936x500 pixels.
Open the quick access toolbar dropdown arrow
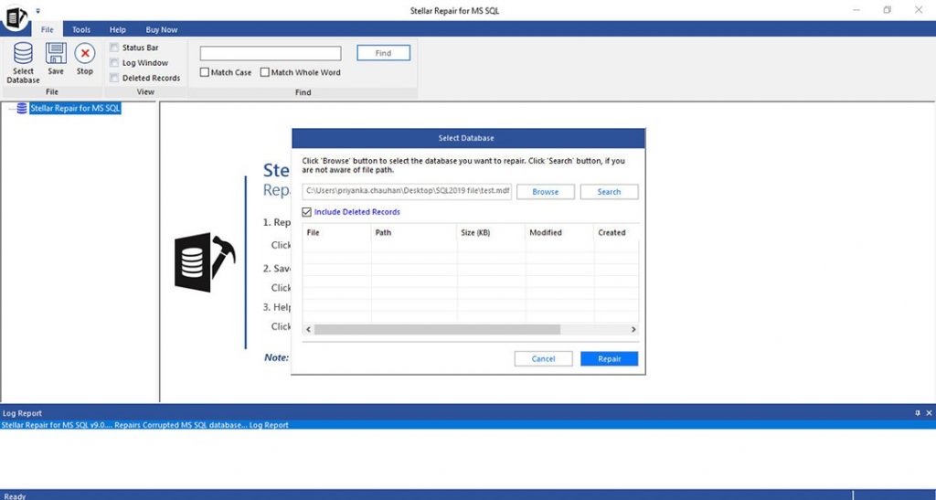(x=38, y=10)
